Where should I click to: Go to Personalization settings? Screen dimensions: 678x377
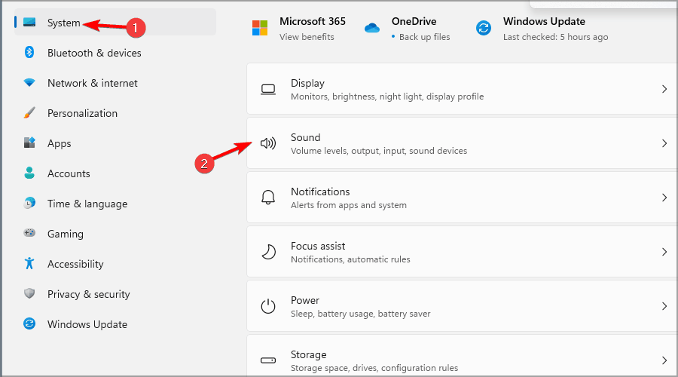82,113
